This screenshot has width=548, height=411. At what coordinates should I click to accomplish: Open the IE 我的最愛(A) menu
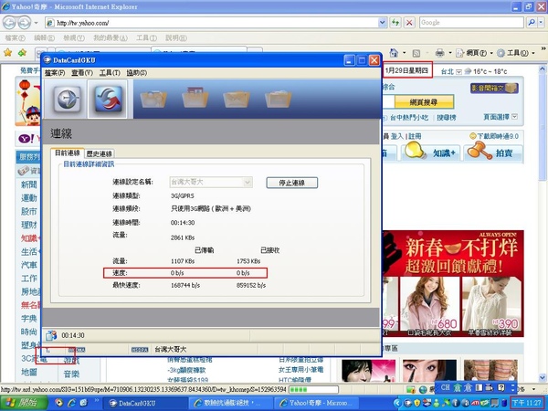(x=111, y=37)
